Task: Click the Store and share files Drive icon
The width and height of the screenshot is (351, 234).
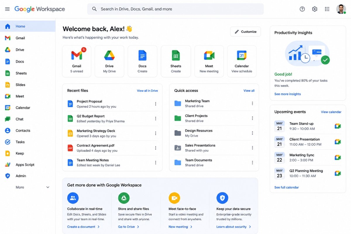Action: click(124, 198)
